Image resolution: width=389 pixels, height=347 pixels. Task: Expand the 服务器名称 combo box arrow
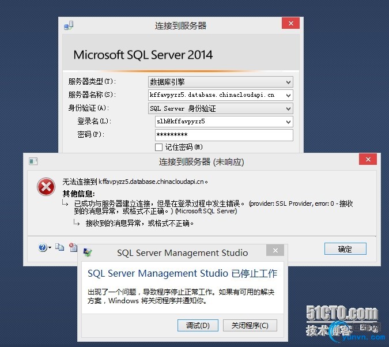tap(288, 95)
